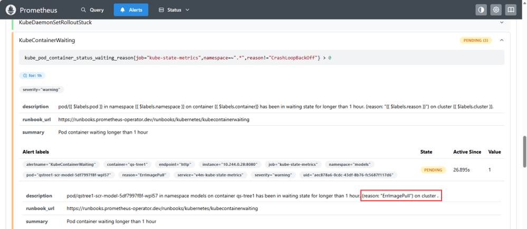Open the alert instance runbook_url link

pyautogui.click(x=162, y=208)
